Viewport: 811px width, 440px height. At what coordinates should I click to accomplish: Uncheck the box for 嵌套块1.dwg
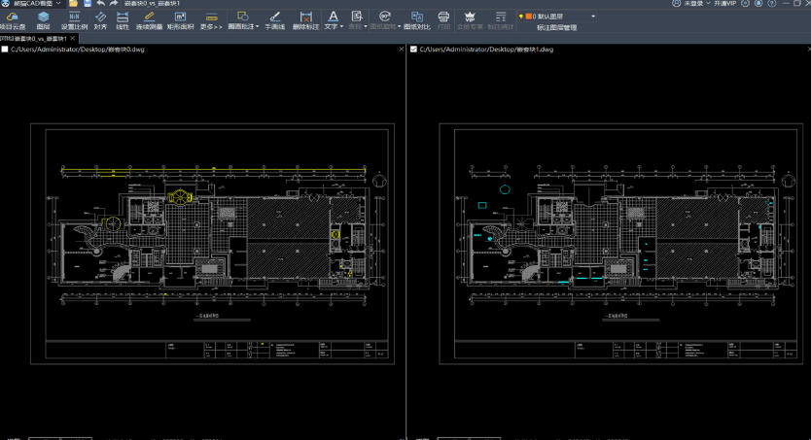(413, 49)
